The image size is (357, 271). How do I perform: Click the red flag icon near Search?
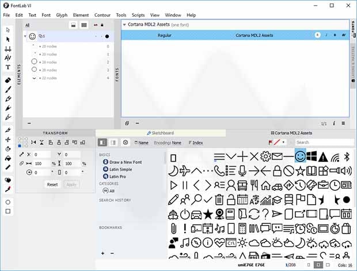pyautogui.click(x=270, y=143)
